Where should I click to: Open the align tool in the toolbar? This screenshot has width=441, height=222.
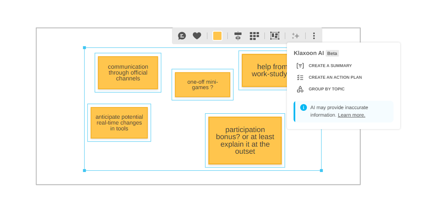click(x=238, y=36)
